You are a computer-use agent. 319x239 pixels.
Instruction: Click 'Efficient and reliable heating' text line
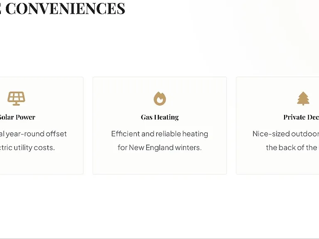(159, 134)
